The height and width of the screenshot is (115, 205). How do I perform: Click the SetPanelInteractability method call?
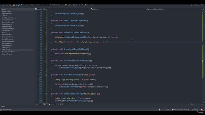click(x=77, y=37)
